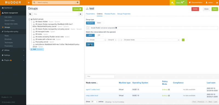
Task: Click the green Save button
Action: pos(215,9)
